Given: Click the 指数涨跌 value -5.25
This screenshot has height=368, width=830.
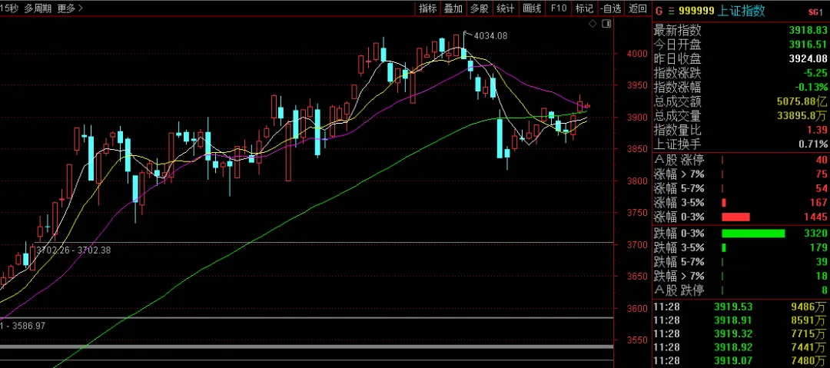Looking at the screenshot, I should coord(814,72).
